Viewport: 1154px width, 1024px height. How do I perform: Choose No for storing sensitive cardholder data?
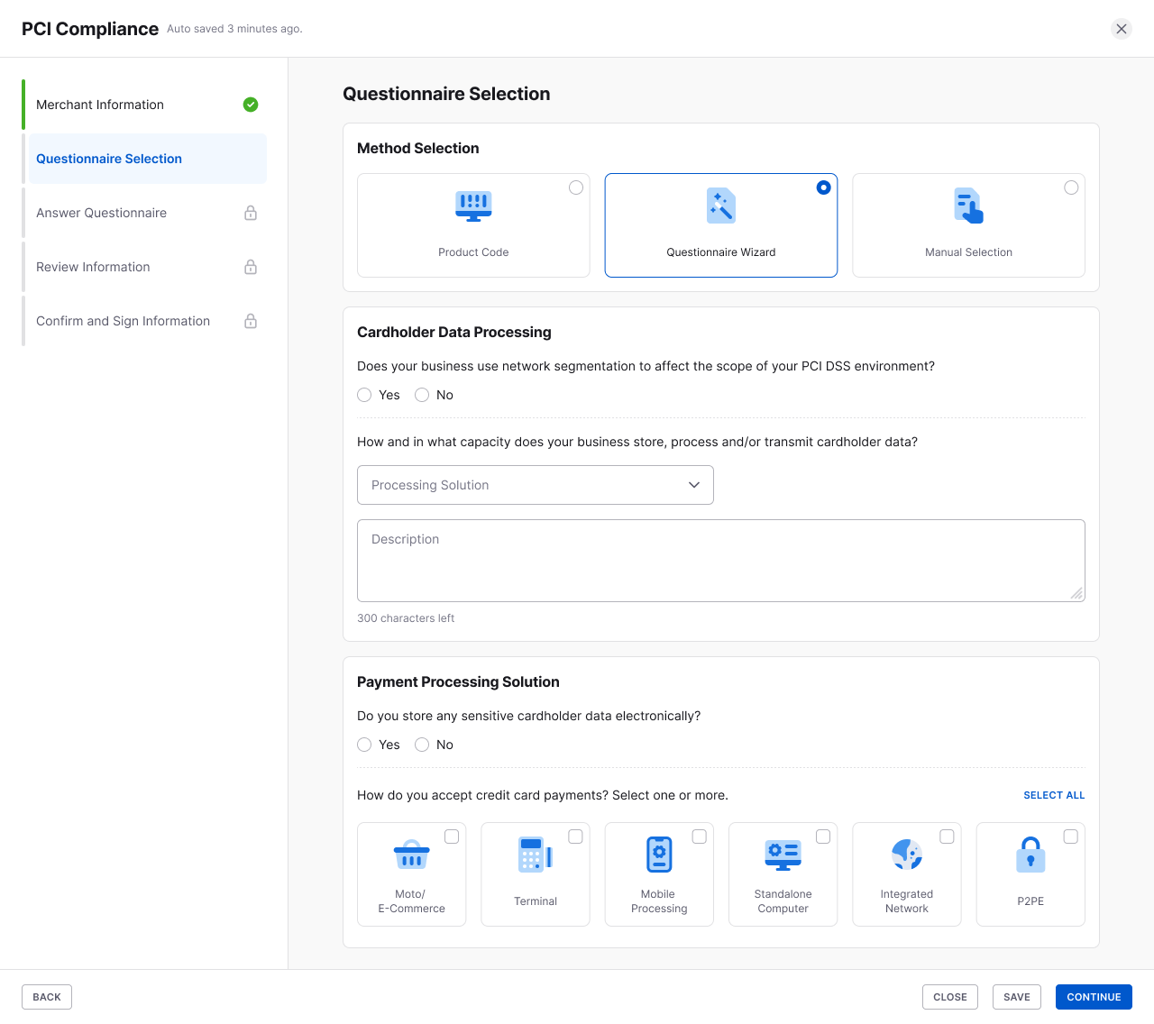(422, 745)
